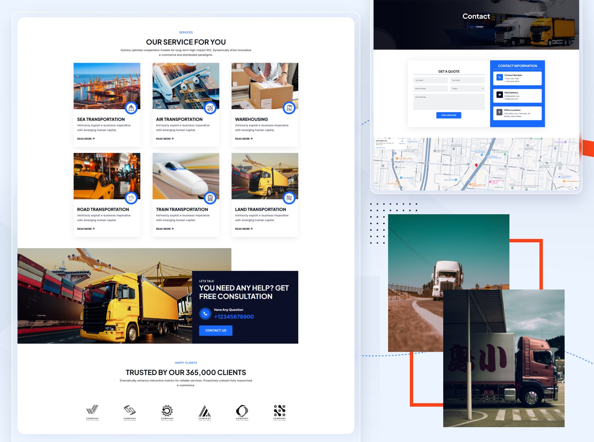Click the Train Transportation heading
Screen dimensions: 594x442
click(x=182, y=209)
